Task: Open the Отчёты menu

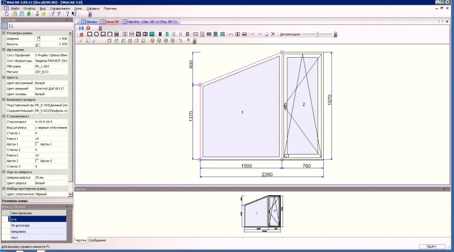Action: [x=29, y=9]
